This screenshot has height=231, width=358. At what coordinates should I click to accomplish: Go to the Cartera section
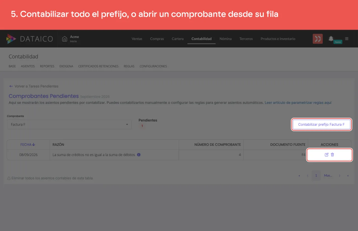point(178,39)
